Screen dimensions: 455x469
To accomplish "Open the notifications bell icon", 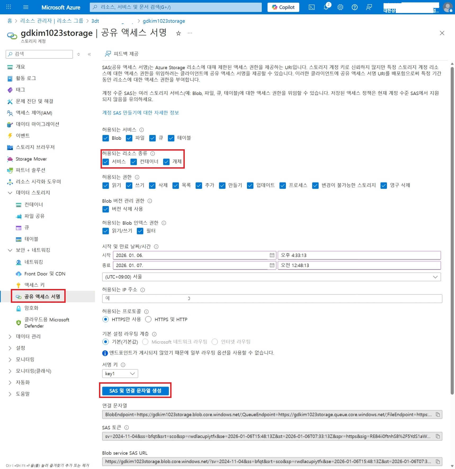I will (x=326, y=7).
